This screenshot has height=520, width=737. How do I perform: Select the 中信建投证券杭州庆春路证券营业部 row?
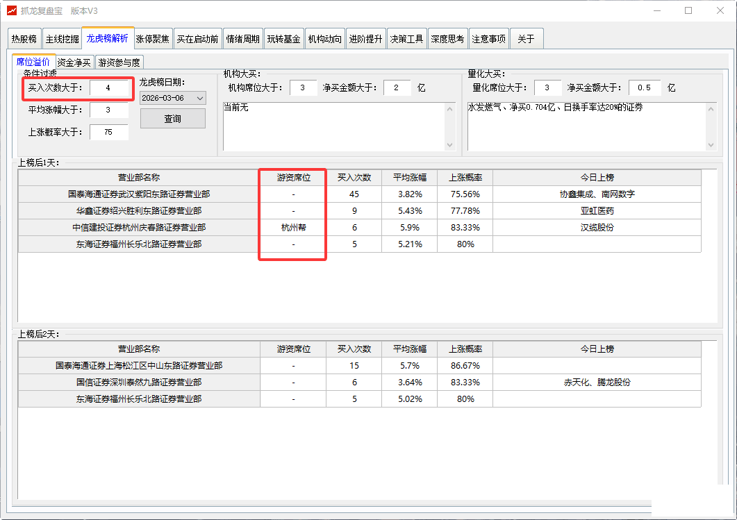(x=139, y=228)
